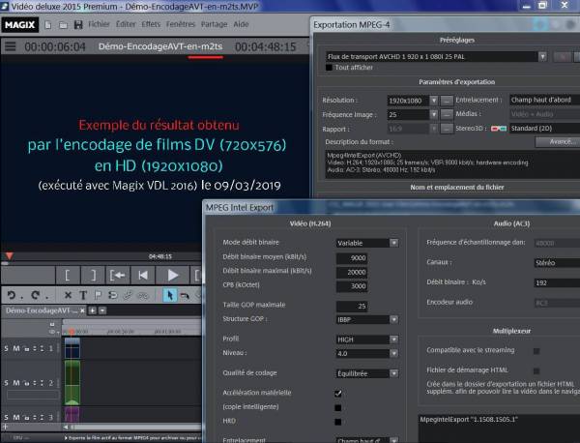Screen dimensions: 580x443
Task: Open the Éditer menu
Action: click(x=126, y=24)
